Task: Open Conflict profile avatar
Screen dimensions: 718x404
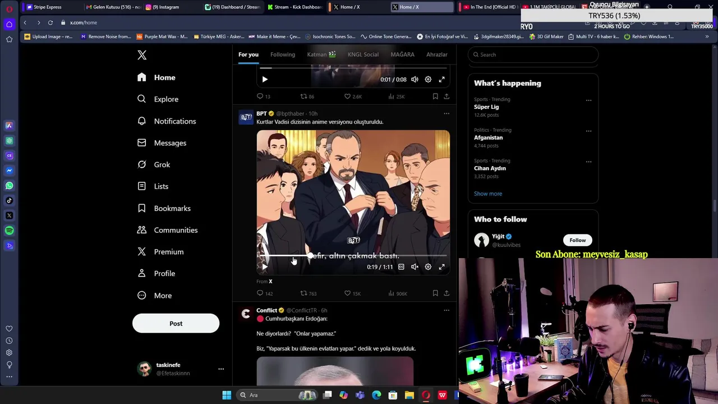Action: (246, 314)
